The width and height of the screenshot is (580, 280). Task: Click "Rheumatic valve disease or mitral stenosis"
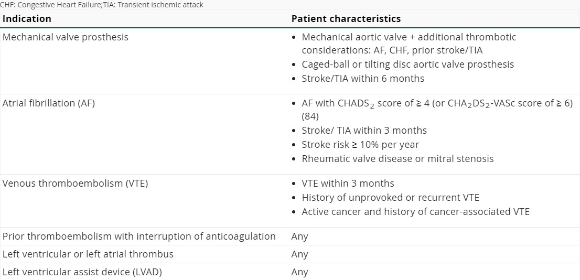pyautogui.click(x=398, y=159)
